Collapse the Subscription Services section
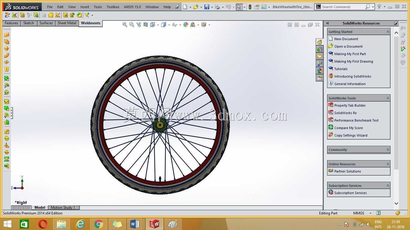 click(x=388, y=185)
